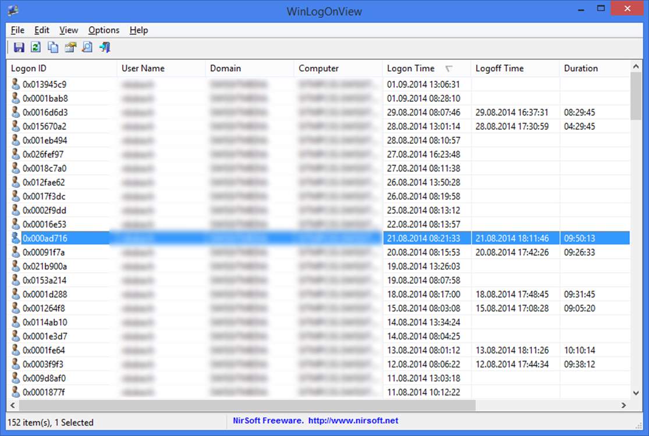Image resolution: width=649 pixels, height=436 pixels.
Task: Click the Exit toolbar icon
Action: tap(105, 48)
